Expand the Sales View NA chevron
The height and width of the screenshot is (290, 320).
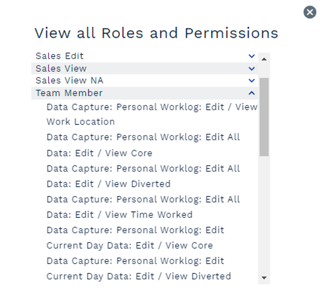[x=252, y=81]
